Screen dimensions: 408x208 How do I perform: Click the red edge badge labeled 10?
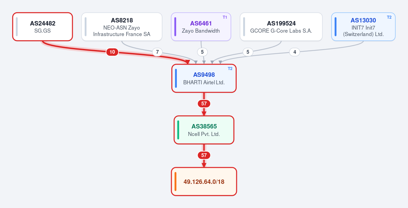(112, 52)
